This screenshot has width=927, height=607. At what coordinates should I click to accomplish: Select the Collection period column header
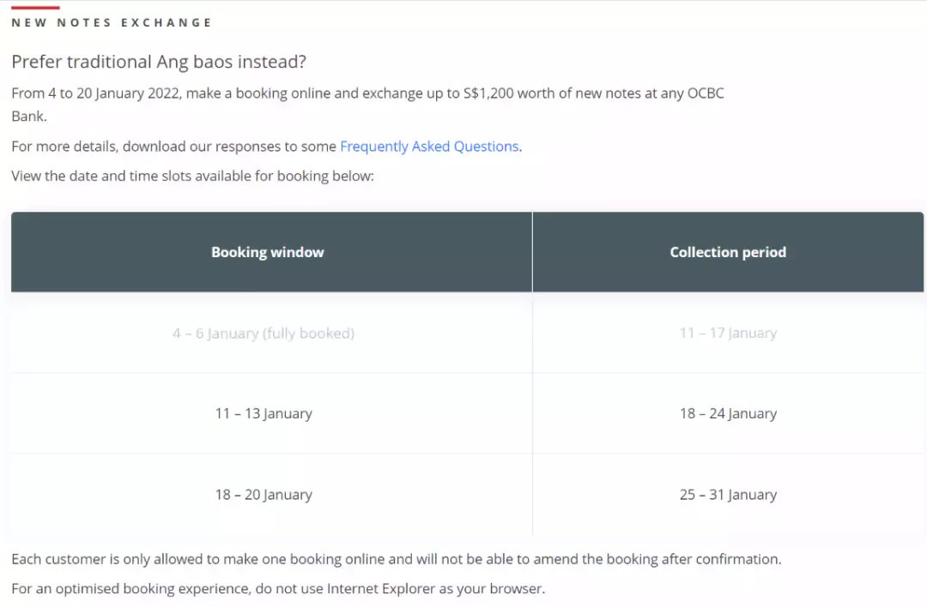click(x=728, y=252)
